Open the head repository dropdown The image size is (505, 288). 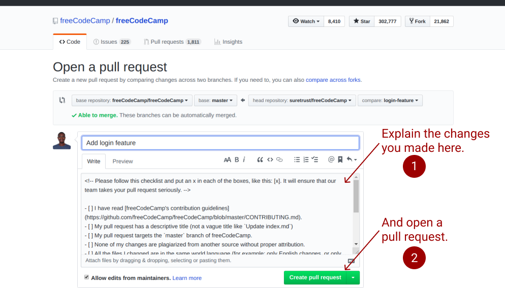point(302,101)
